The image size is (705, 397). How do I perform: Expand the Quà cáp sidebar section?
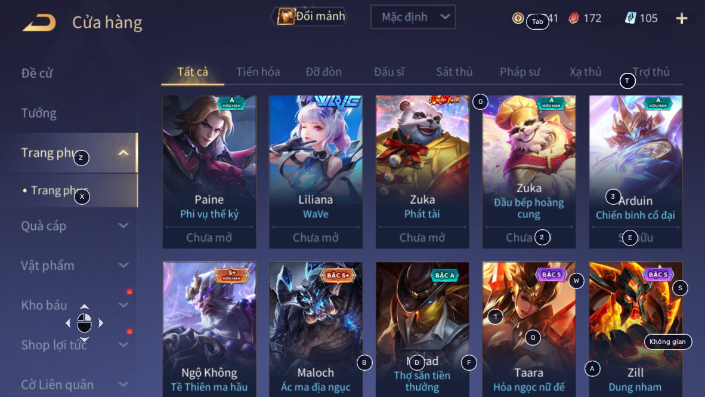(x=123, y=226)
